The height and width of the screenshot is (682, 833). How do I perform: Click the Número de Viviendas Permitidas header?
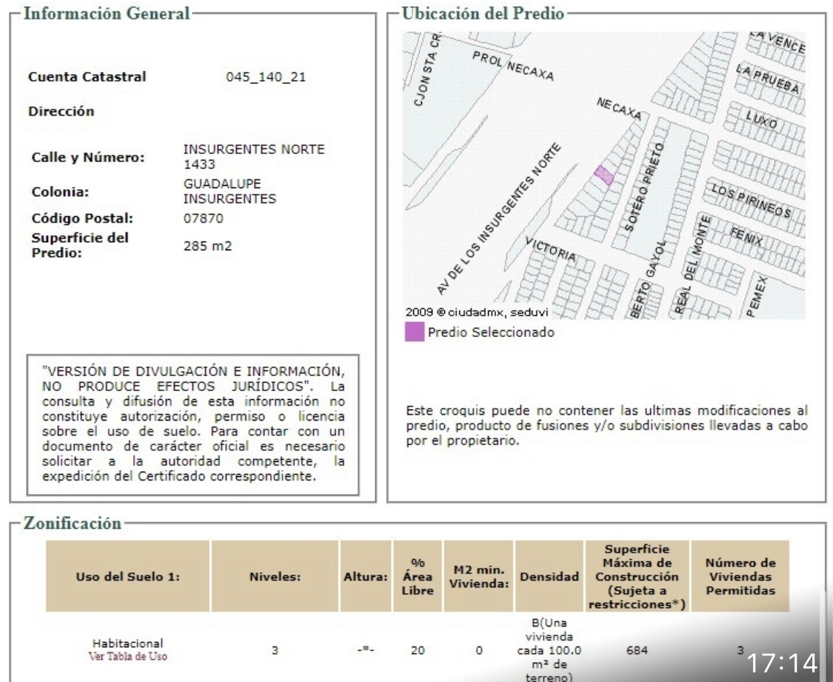[740, 577]
